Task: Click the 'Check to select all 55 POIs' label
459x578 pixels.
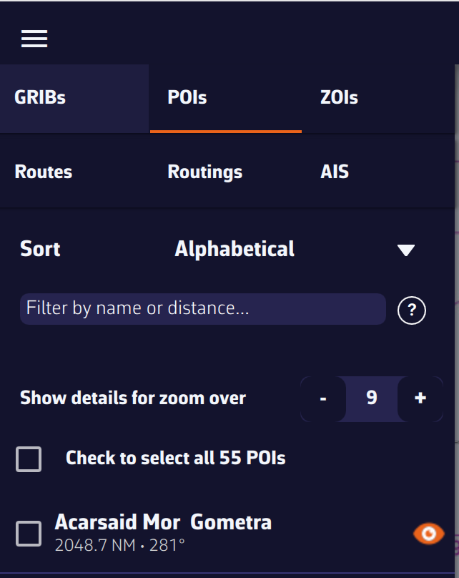Action: point(176,458)
